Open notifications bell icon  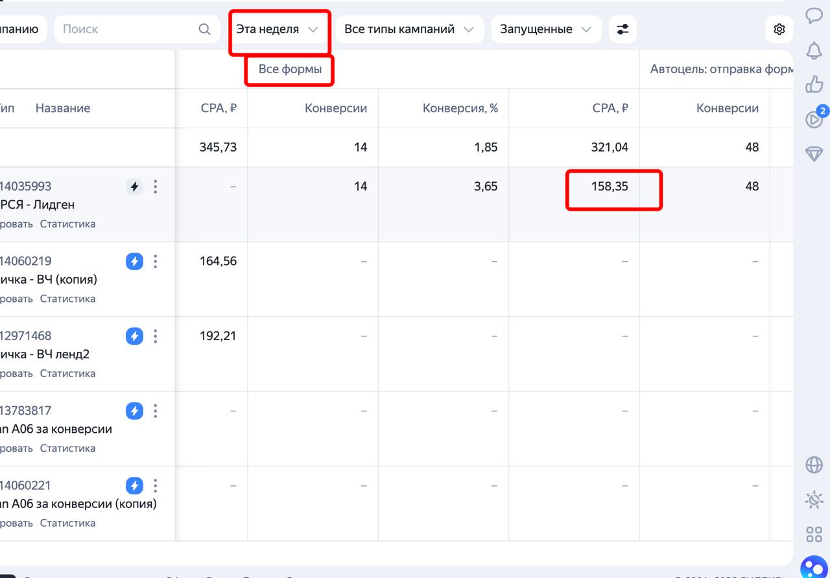click(814, 50)
